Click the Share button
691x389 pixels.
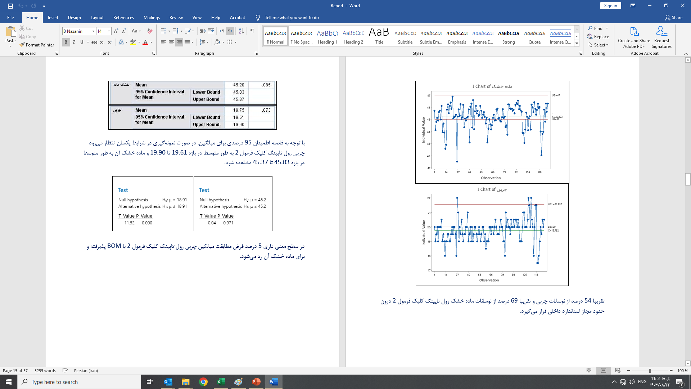point(674,18)
